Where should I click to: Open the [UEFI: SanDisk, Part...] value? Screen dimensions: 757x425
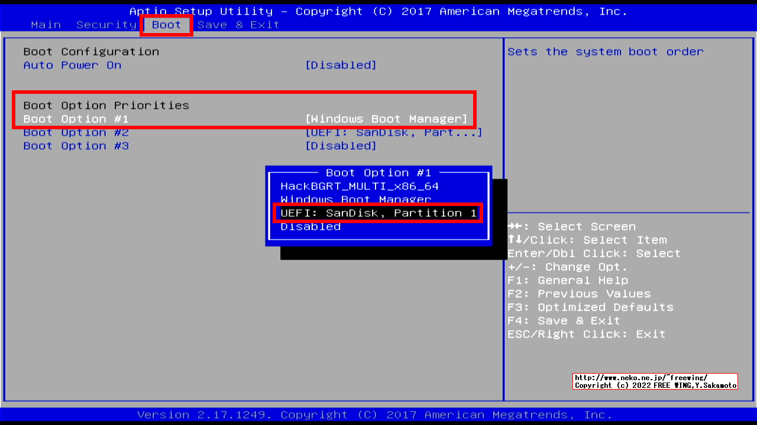(393, 133)
